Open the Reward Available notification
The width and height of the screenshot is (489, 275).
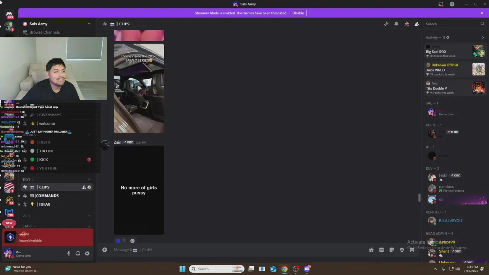point(48,238)
